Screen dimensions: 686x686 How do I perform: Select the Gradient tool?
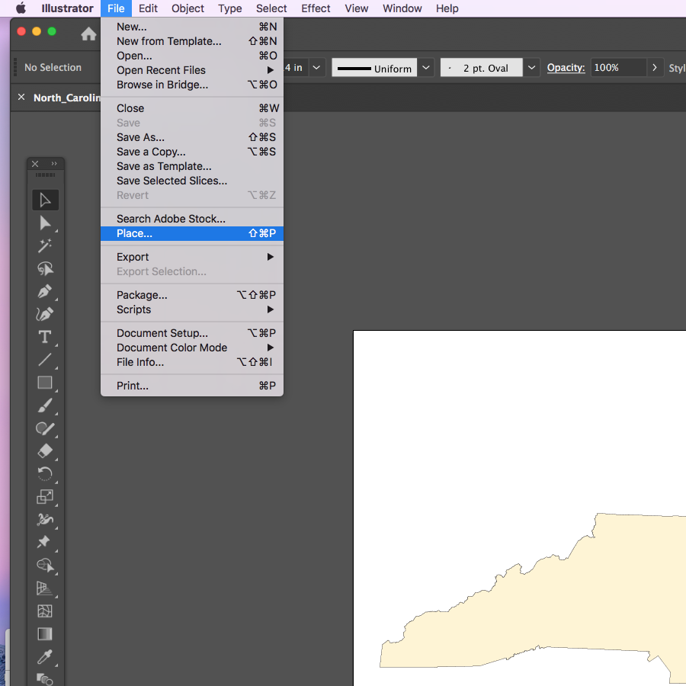[45, 633]
